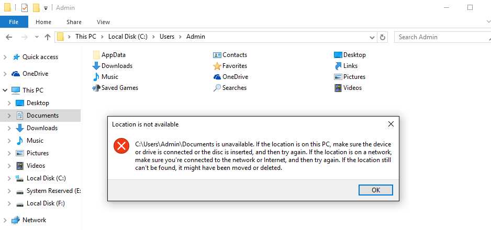Image resolution: width=491 pixels, height=230 pixels.
Task: Expand the Quick access tree node
Action: coord(5,57)
